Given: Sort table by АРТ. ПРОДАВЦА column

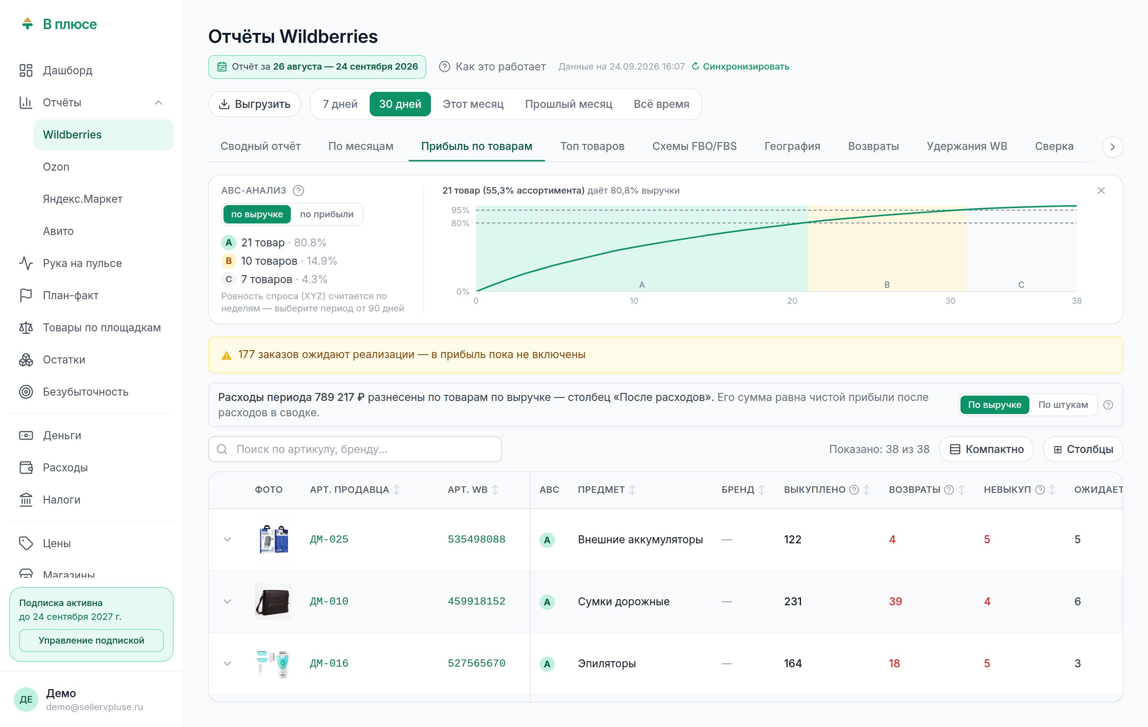Looking at the screenshot, I should click(397, 490).
